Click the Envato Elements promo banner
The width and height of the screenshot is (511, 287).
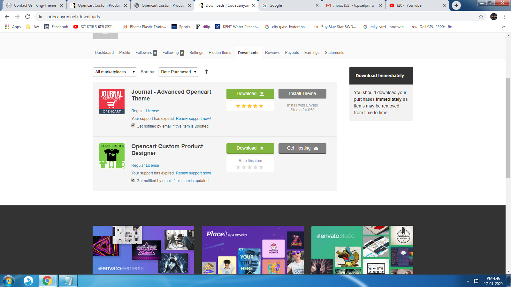pyautogui.click(x=143, y=250)
